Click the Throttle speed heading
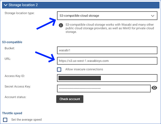 coord(12,113)
